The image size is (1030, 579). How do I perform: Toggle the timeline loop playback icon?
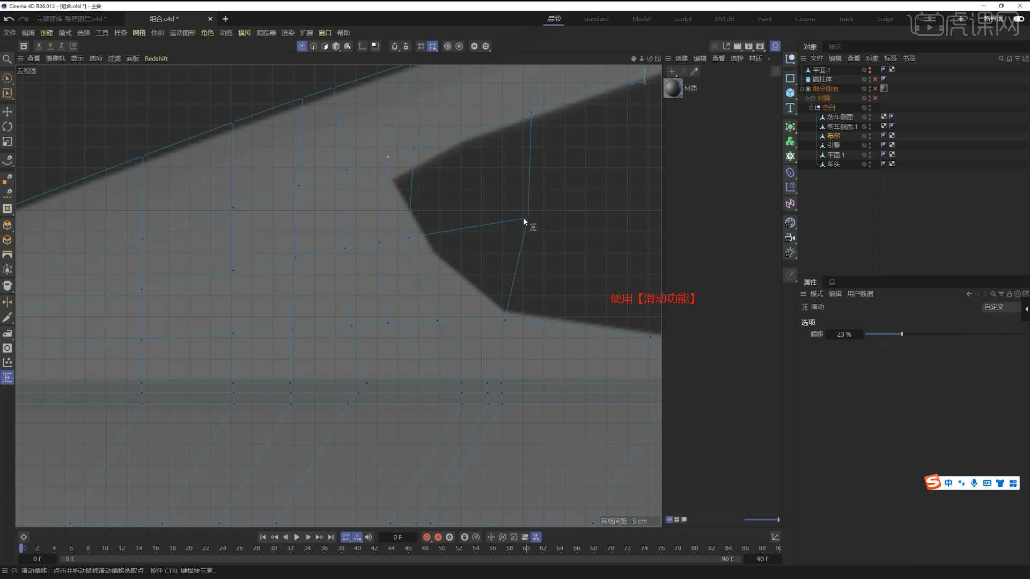click(x=346, y=537)
